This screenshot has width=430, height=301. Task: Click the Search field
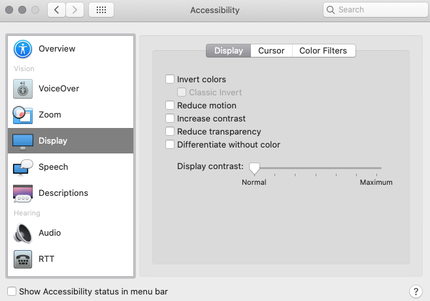pos(374,10)
